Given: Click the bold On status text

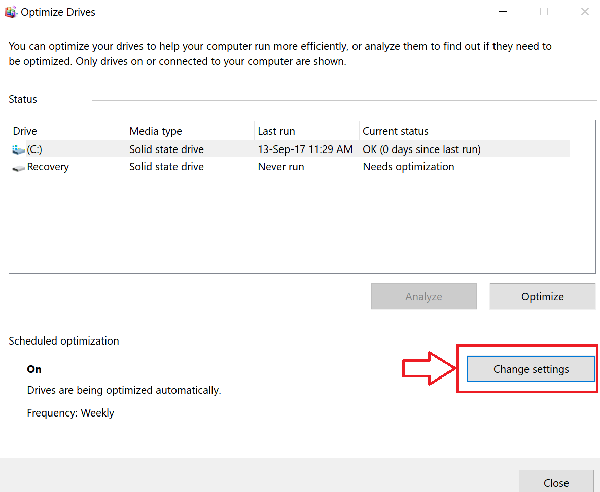Looking at the screenshot, I should 34,369.
